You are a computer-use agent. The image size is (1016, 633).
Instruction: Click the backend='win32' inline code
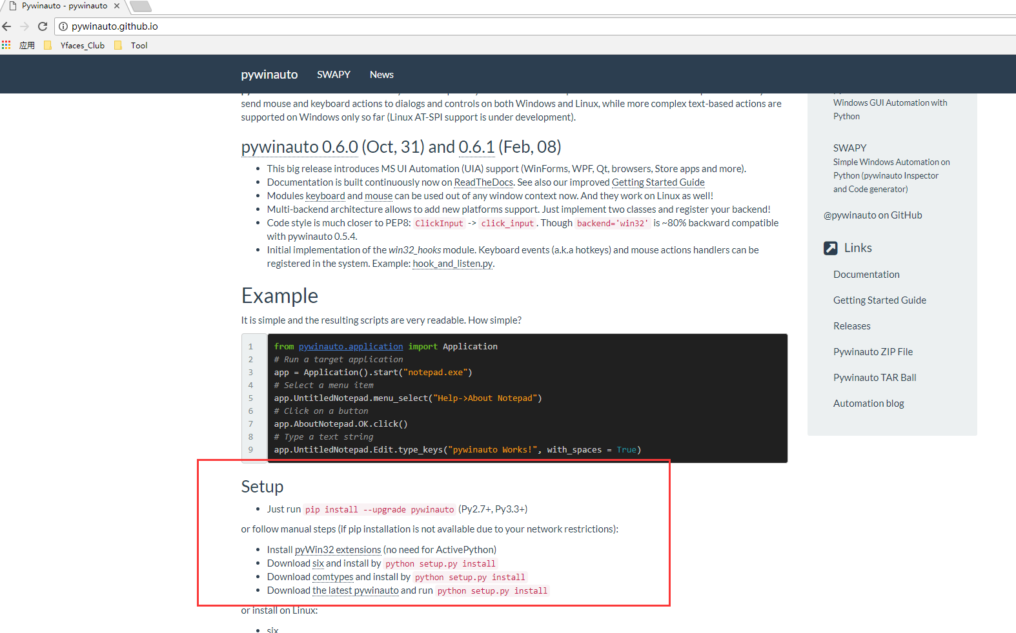click(613, 224)
